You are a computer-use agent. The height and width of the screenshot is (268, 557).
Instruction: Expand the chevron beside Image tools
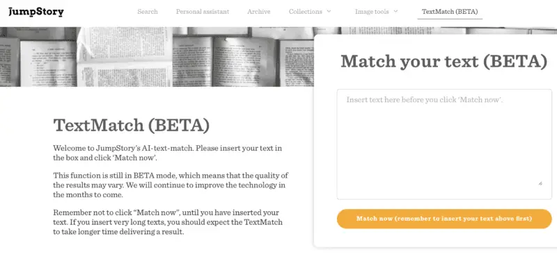pos(395,11)
